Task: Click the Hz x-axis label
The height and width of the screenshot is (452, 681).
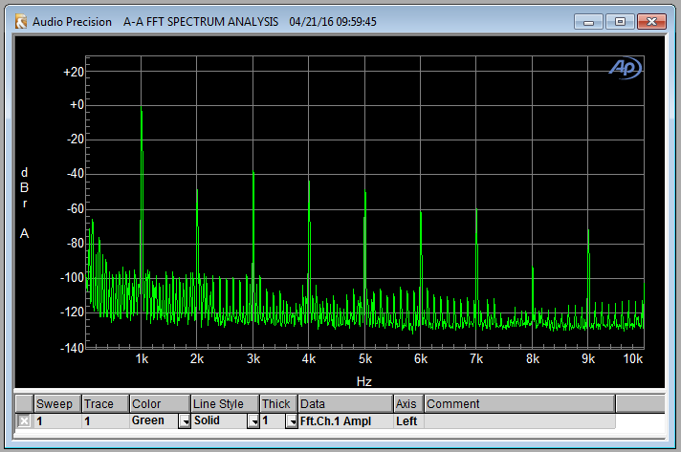Action: click(364, 381)
